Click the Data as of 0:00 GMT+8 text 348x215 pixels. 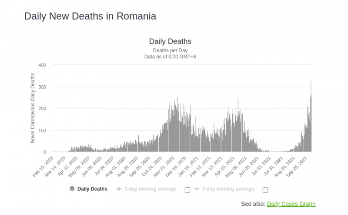tap(170, 57)
